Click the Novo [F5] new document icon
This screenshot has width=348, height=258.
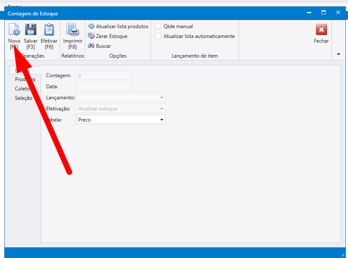click(x=14, y=30)
